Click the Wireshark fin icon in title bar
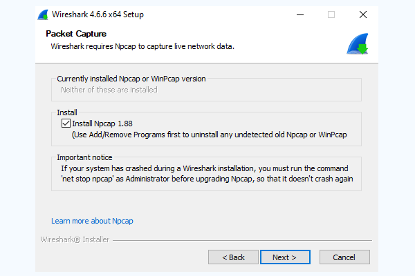 (x=43, y=14)
